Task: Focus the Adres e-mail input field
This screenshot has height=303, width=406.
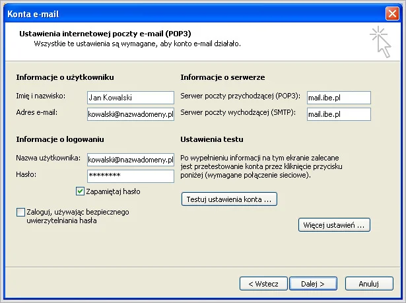Action: point(130,114)
